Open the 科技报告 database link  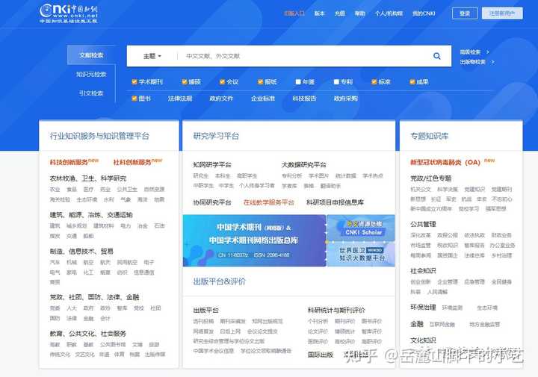pos(304,99)
